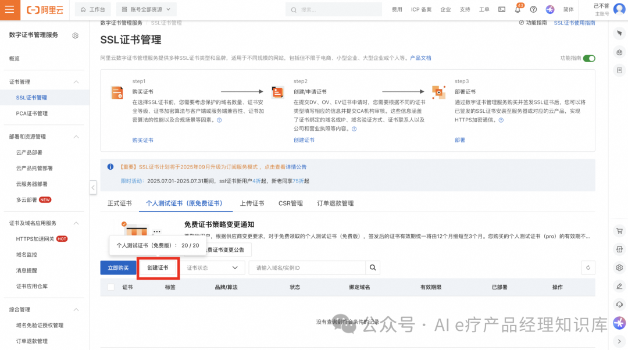628x350 pixels.
Task: Open the 部署 link under step3
Action: tap(460, 140)
